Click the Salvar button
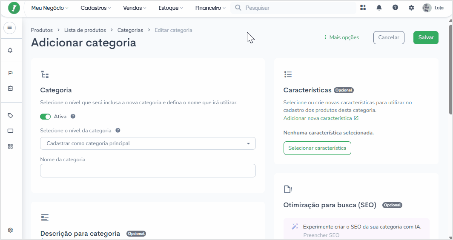This screenshot has width=453, height=240. (426, 37)
